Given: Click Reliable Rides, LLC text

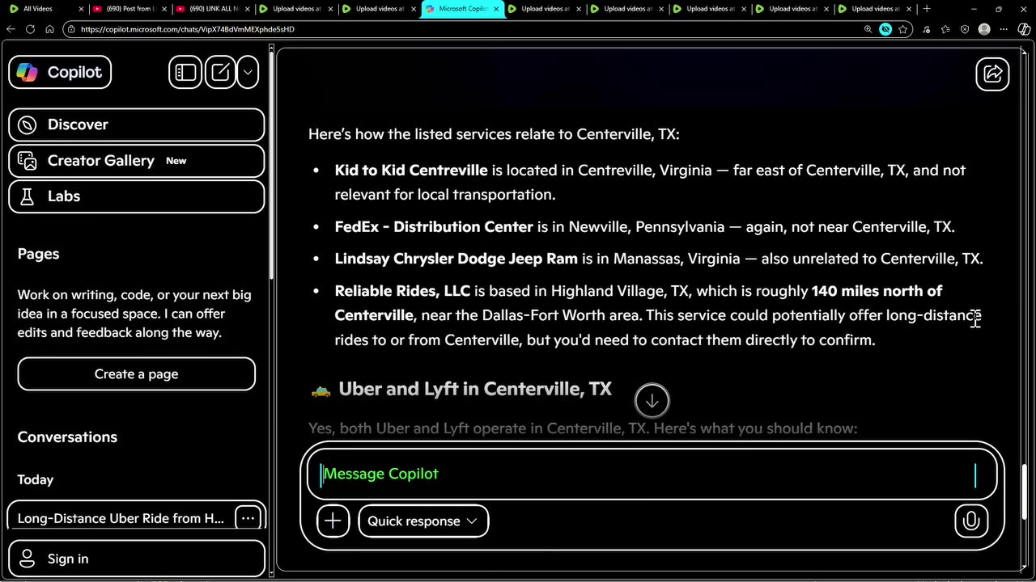Looking at the screenshot, I should pyautogui.click(x=402, y=291).
